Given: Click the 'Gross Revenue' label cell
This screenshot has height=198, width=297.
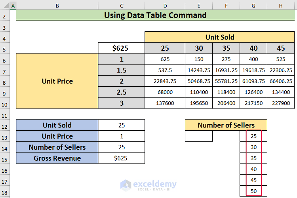Looking at the screenshot, I should pyautogui.click(x=57, y=158).
